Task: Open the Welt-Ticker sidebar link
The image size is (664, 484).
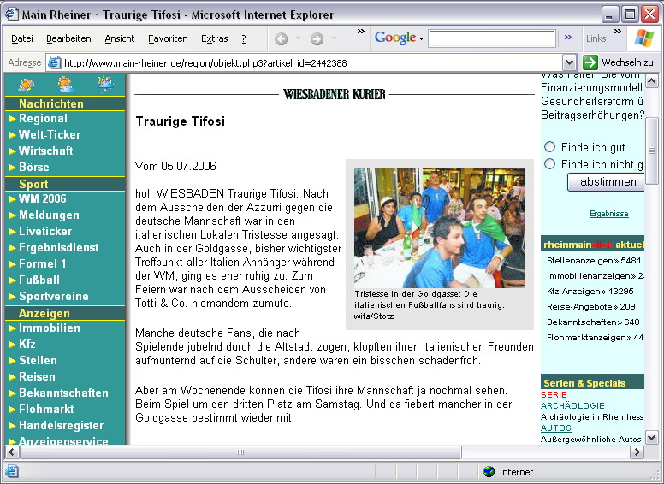Action: click(x=50, y=134)
